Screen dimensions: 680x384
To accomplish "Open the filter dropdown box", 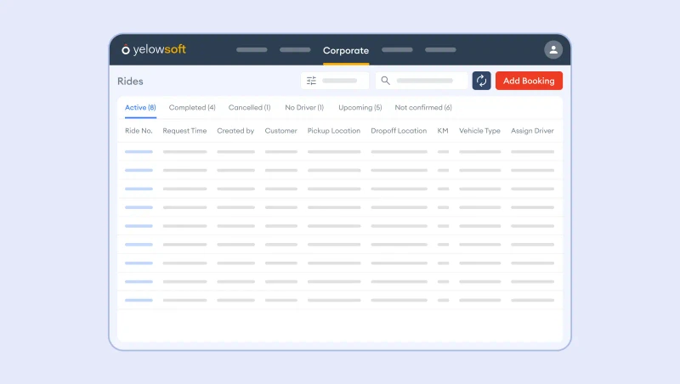I will [x=335, y=81].
